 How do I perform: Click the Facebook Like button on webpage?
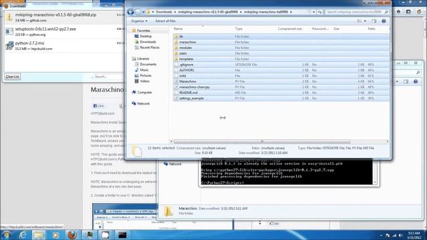click(x=98, y=106)
